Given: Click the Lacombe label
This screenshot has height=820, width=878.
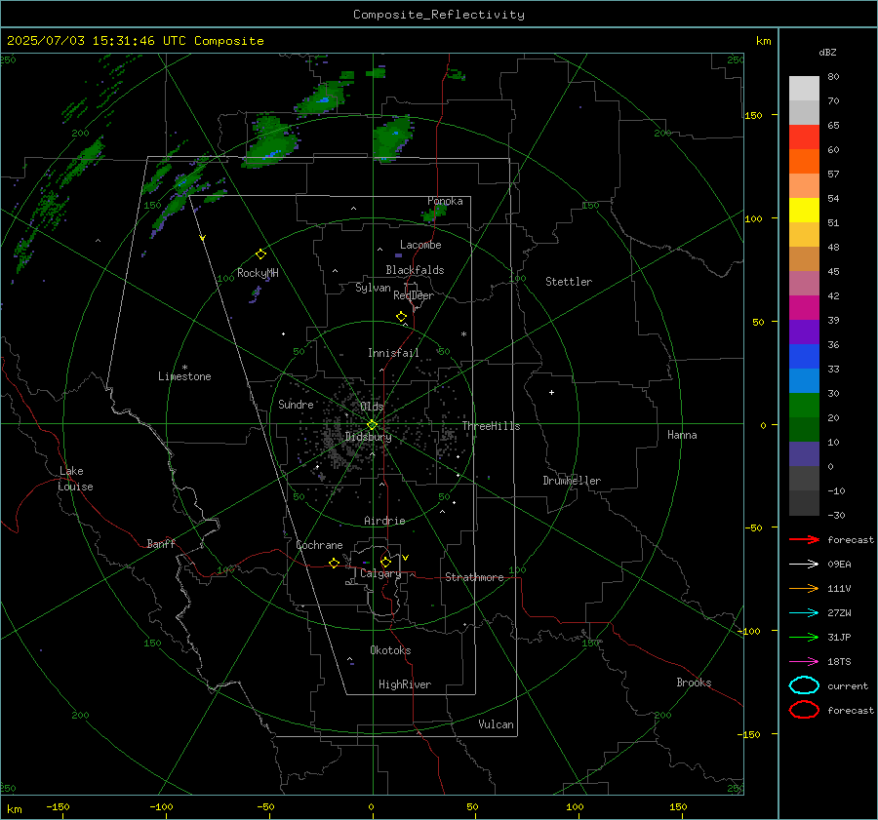Looking at the screenshot, I should 420,245.
